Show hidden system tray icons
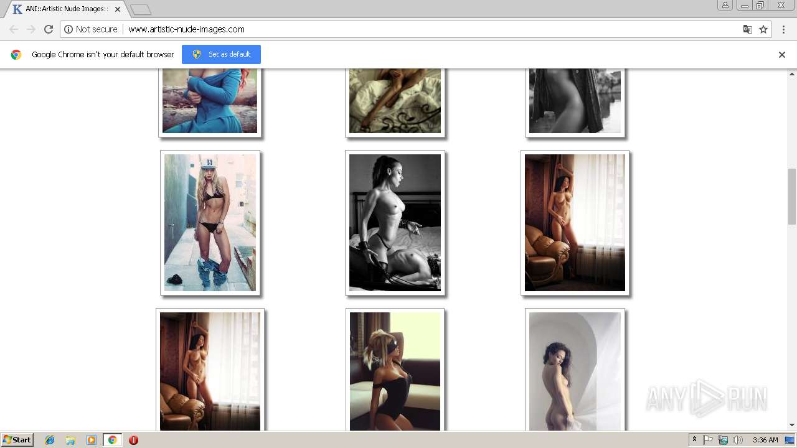The height and width of the screenshot is (448, 797). 694,440
